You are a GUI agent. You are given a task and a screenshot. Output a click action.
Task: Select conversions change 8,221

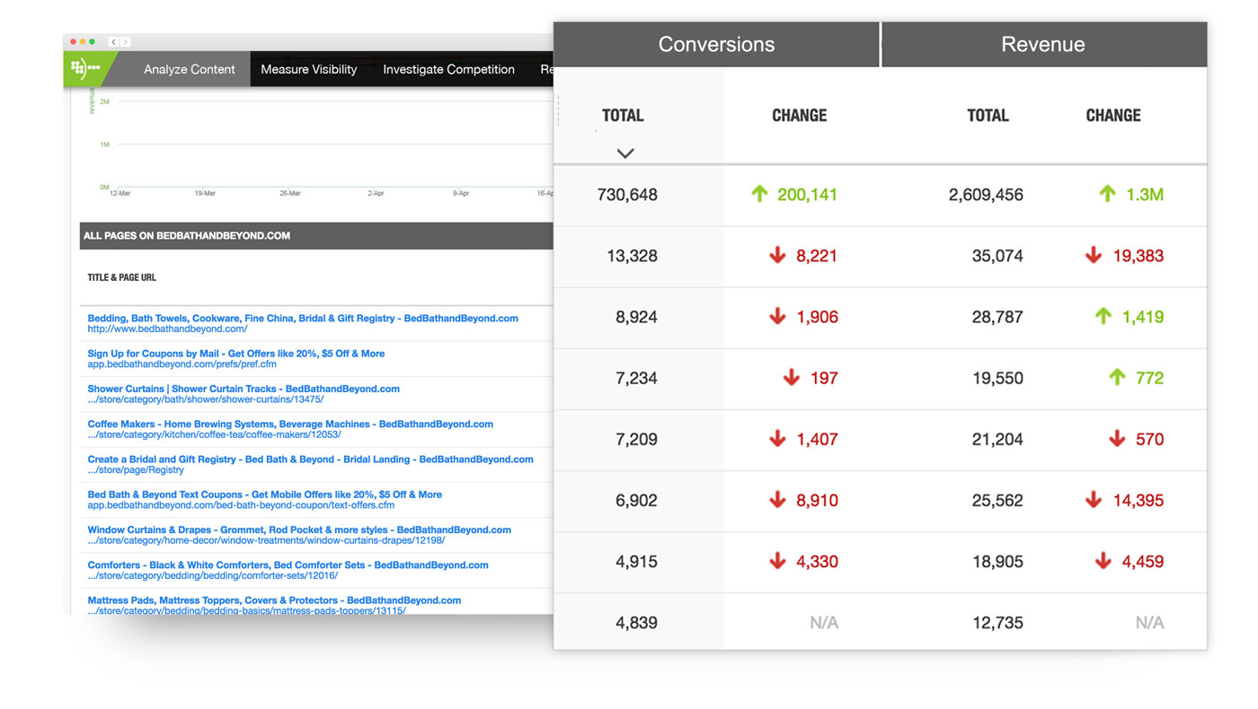(x=817, y=256)
